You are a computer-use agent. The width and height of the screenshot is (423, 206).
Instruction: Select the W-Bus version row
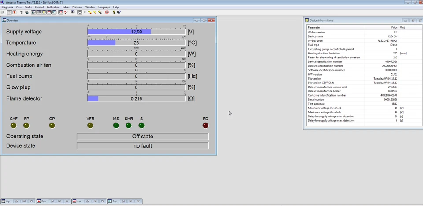pos(364,32)
